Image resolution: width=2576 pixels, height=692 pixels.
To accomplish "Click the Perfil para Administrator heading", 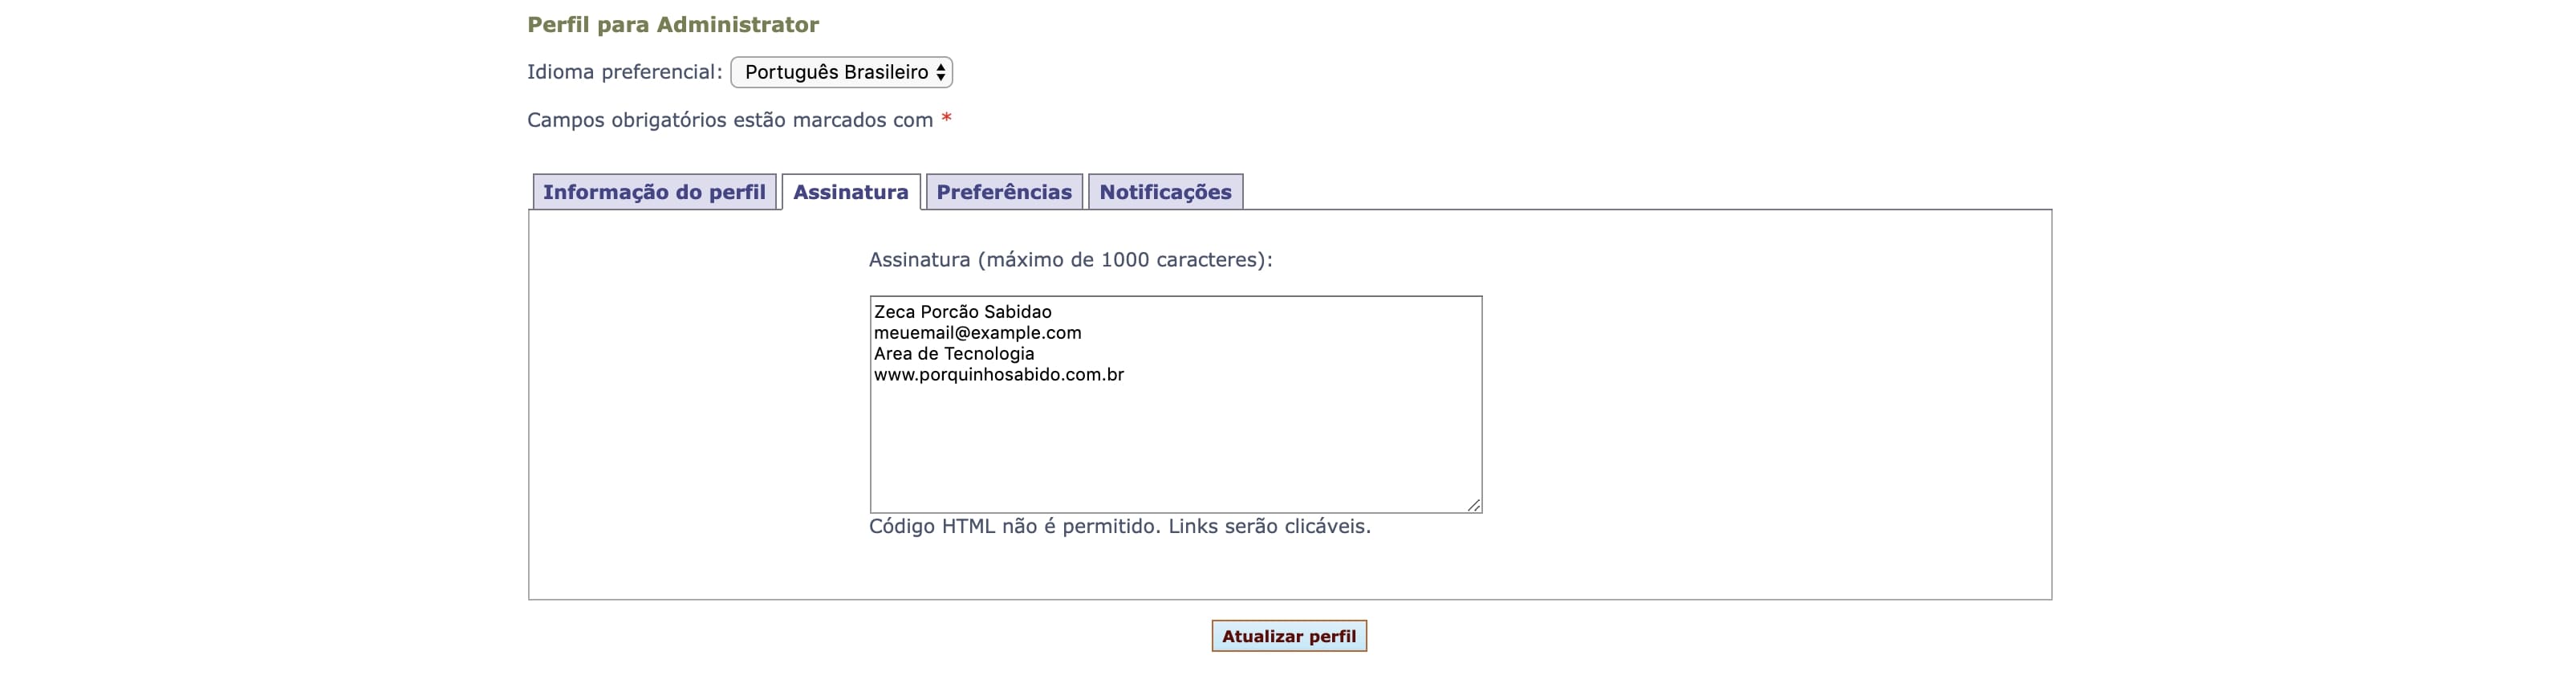I will 672,25.
